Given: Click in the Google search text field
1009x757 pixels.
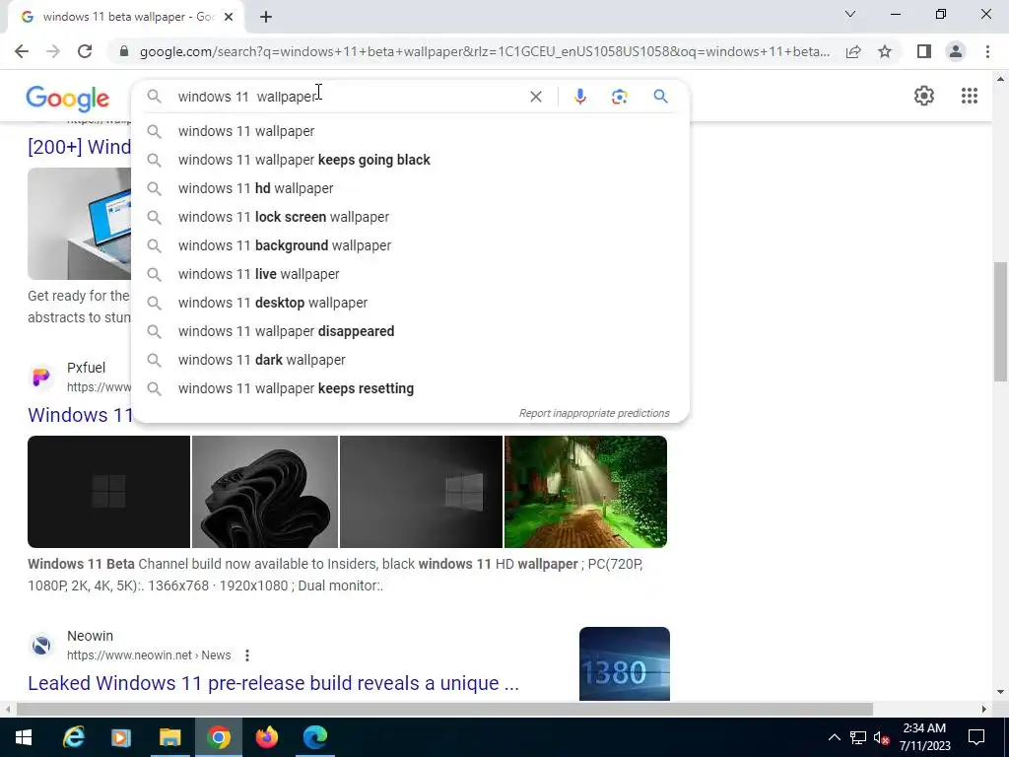Looking at the screenshot, I should click(348, 97).
